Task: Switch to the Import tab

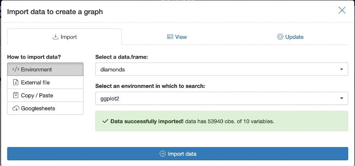Action: [x=64, y=37]
